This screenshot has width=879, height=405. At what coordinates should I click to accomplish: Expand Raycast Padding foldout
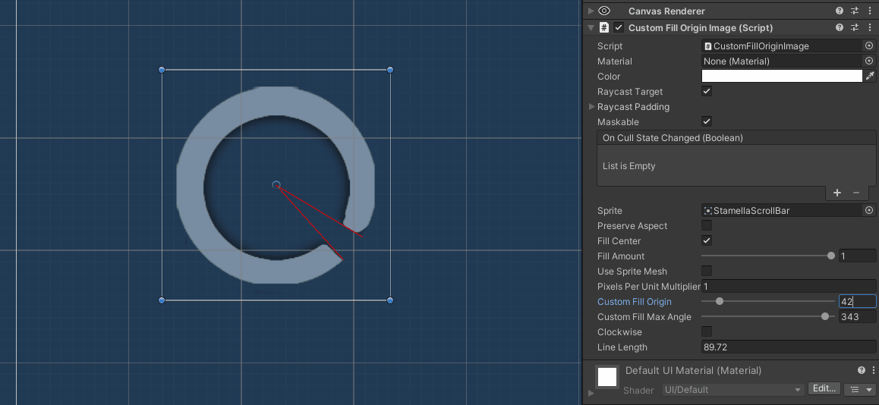point(591,106)
